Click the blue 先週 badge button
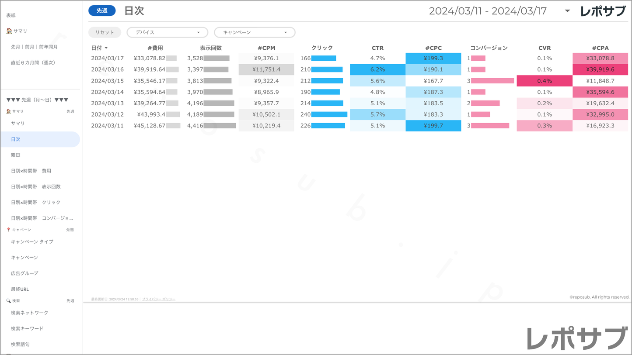The image size is (632, 355). pos(102,10)
